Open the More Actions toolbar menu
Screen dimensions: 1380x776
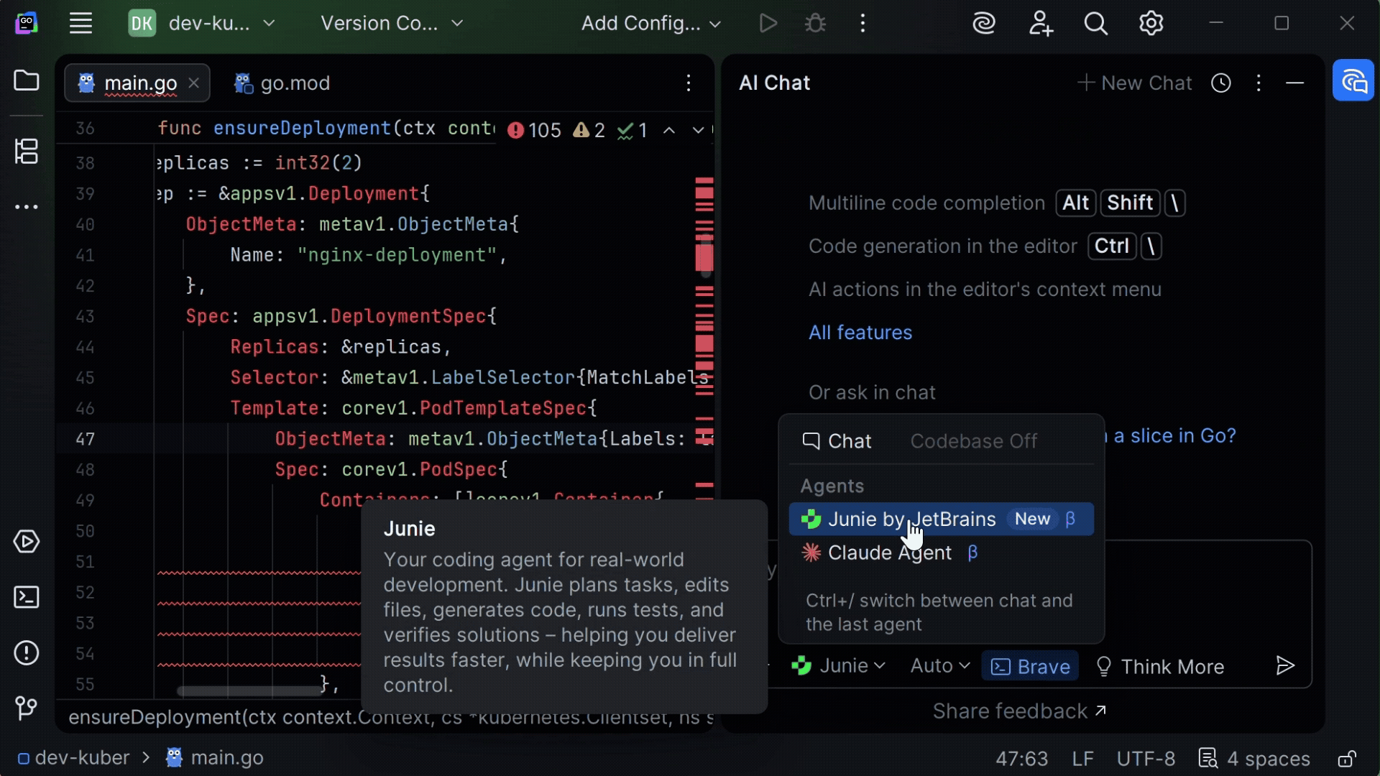[x=862, y=23]
